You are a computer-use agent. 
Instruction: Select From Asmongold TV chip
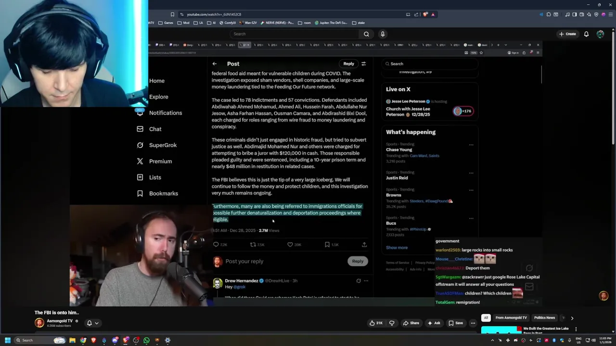click(511, 318)
